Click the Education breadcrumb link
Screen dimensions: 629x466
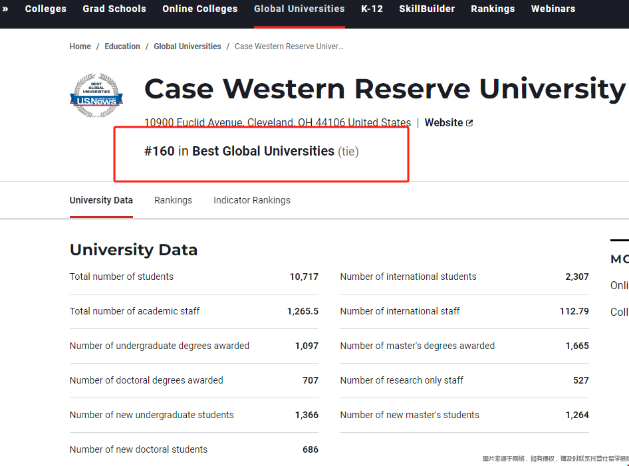tap(122, 47)
